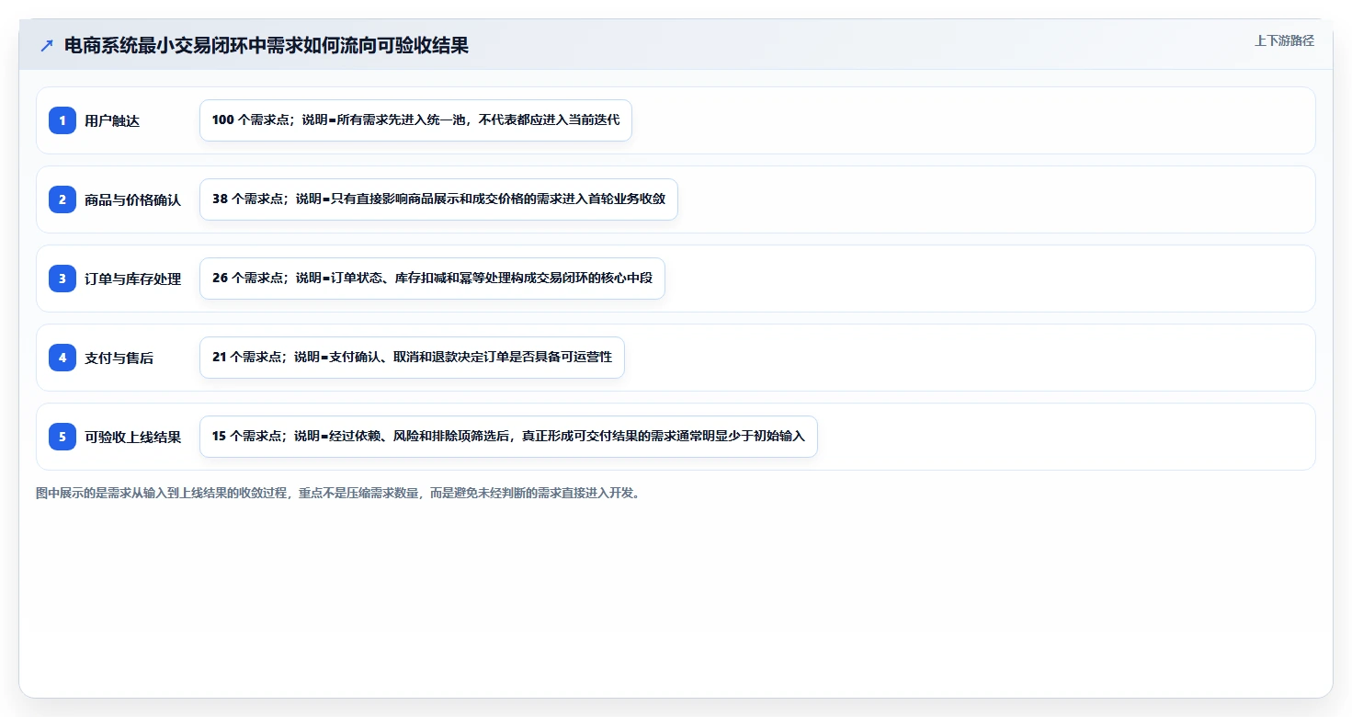Click step number badge 3
Image resolution: width=1352 pixels, height=717 pixels.
click(62, 279)
